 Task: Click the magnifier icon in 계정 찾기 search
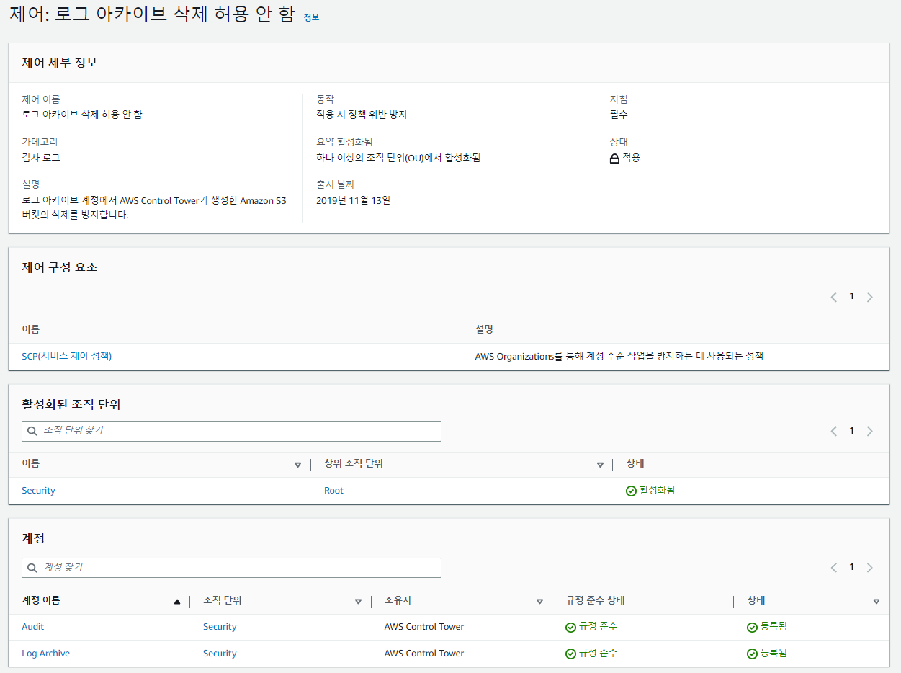[x=32, y=568]
